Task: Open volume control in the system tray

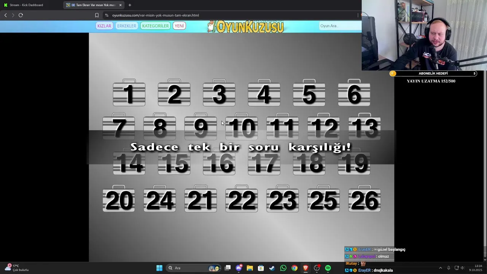Action: tap(463, 268)
